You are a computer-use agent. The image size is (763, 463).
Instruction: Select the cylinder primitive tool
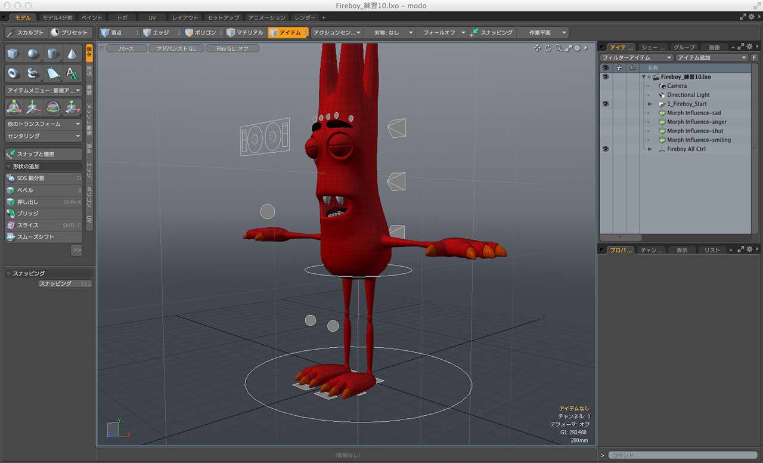coord(52,54)
